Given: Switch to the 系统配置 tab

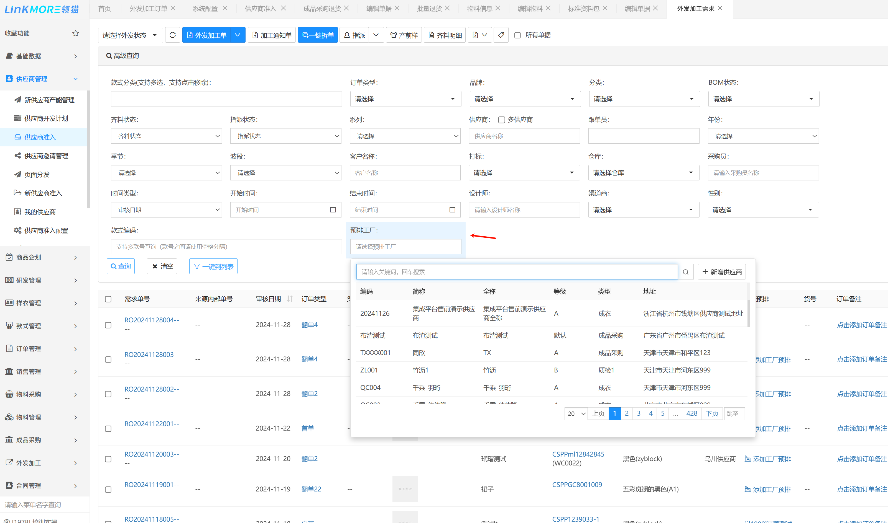Looking at the screenshot, I should pyautogui.click(x=205, y=9).
